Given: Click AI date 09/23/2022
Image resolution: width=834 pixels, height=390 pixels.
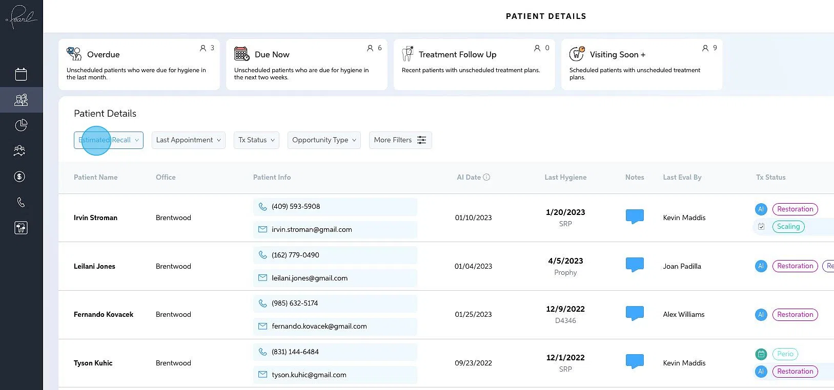Looking at the screenshot, I should [474, 363].
